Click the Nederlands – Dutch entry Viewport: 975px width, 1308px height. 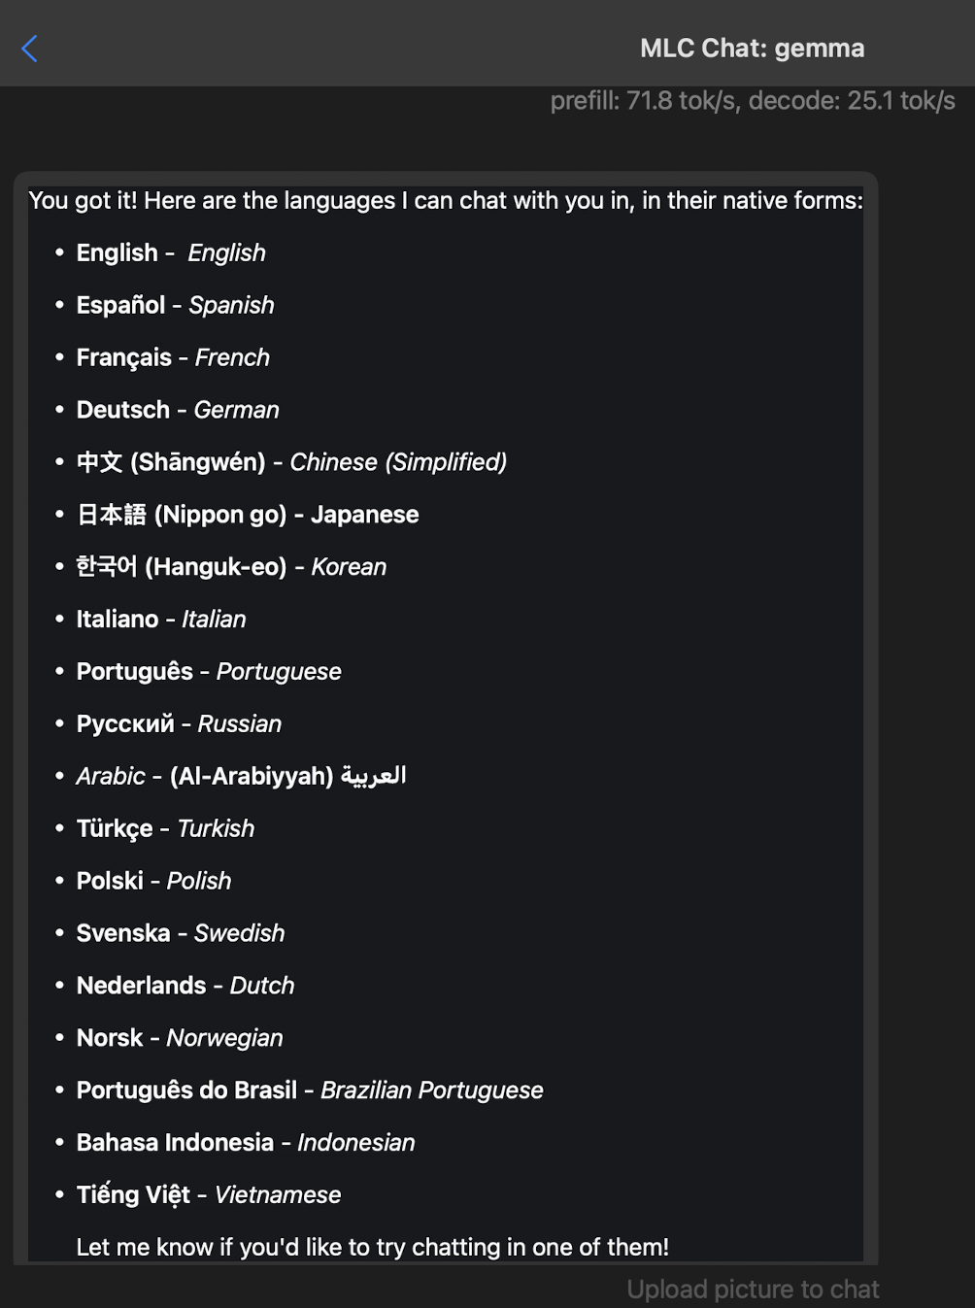click(x=185, y=986)
